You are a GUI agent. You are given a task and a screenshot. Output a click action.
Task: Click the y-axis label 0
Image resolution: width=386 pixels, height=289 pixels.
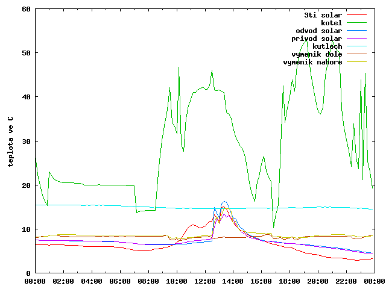pyautogui.click(x=28, y=273)
